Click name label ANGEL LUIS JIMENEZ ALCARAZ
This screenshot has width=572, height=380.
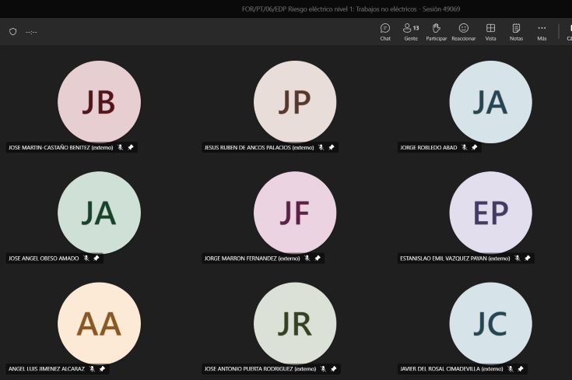pyautogui.click(x=47, y=368)
